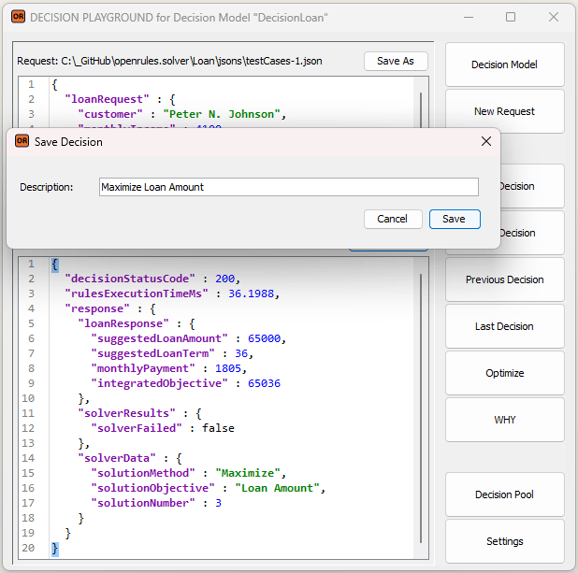Open the Decision Pool
This screenshot has width=578, height=573.
504,494
